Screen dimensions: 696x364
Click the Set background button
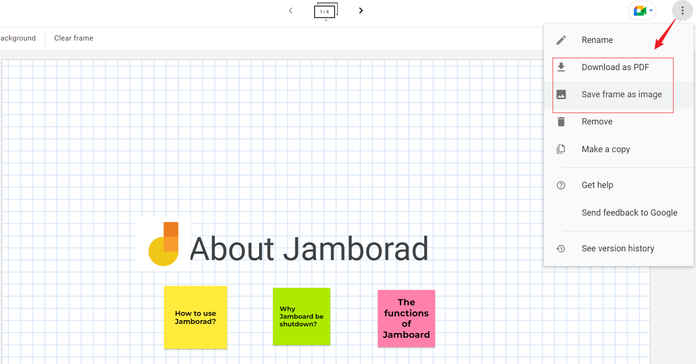[x=18, y=38]
